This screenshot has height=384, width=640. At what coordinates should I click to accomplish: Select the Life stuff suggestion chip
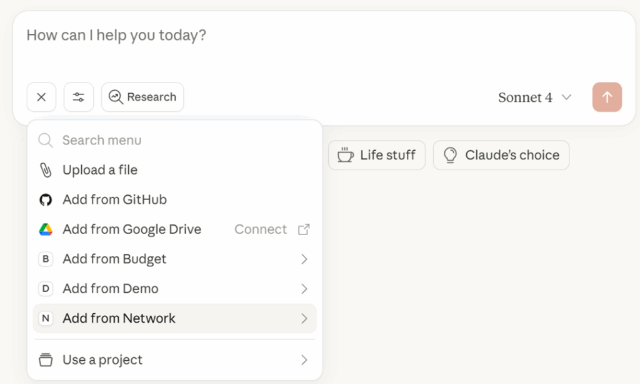[377, 155]
